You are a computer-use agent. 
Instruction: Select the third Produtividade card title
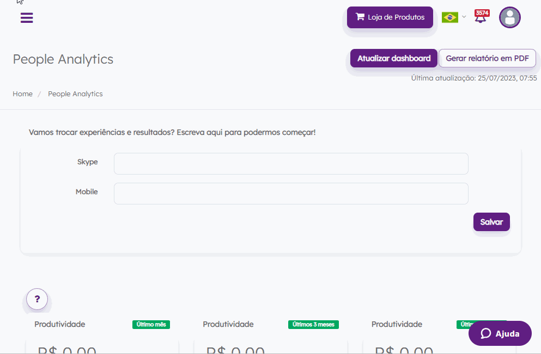397,324
